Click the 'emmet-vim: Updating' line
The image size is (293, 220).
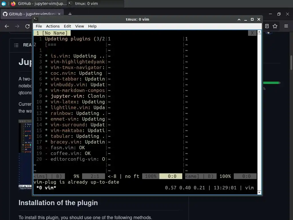point(75,119)
